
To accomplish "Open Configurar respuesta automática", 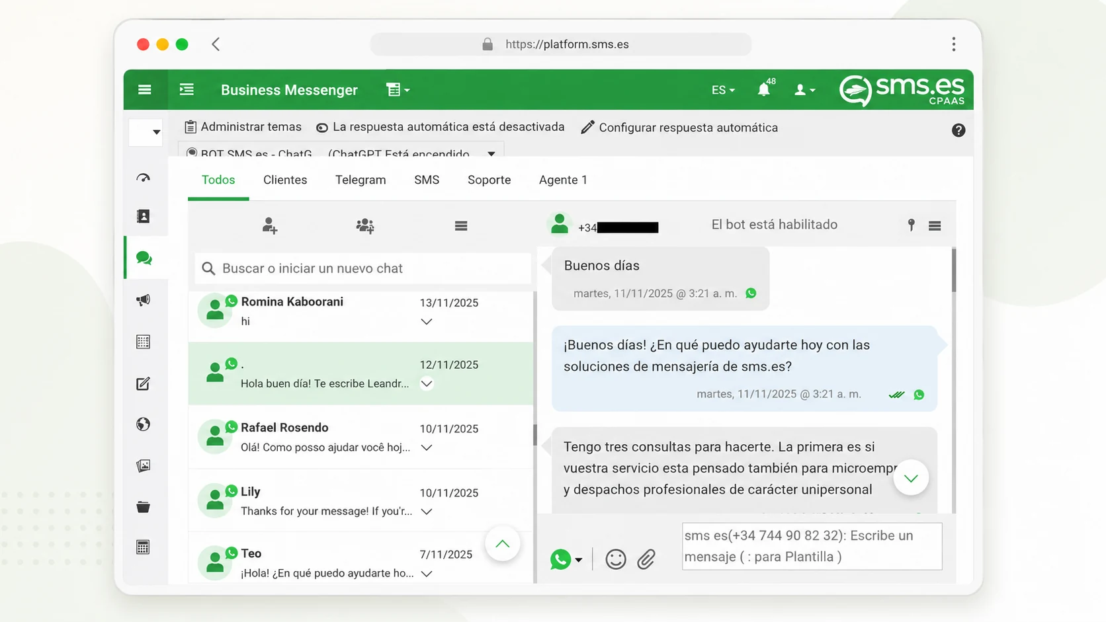I will tap(679, 128).
